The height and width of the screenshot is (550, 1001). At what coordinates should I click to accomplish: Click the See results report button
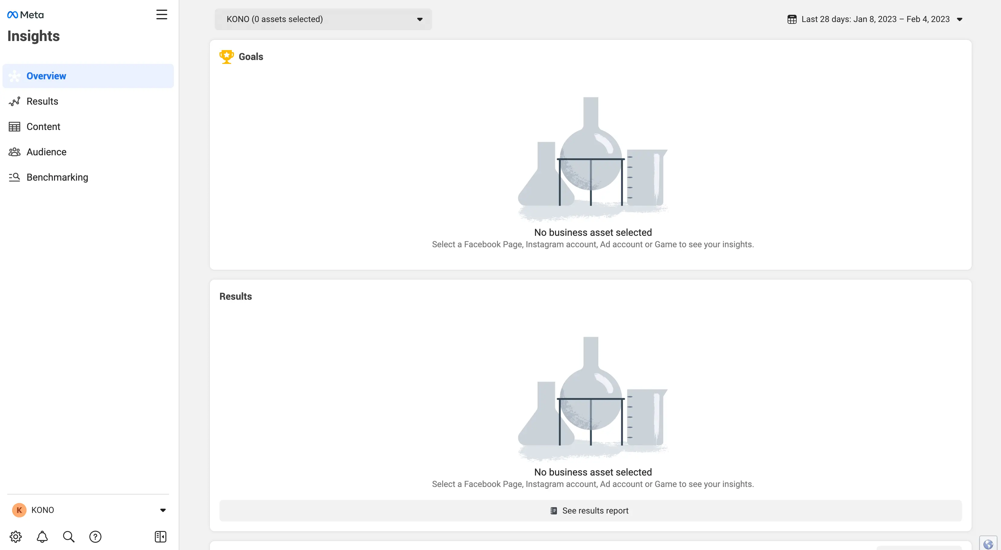[x=590, y=511]
